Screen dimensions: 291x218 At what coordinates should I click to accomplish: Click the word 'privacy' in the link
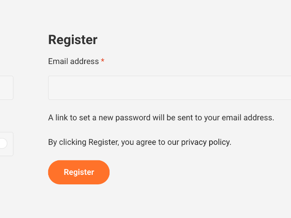click(x=194, y=142)
